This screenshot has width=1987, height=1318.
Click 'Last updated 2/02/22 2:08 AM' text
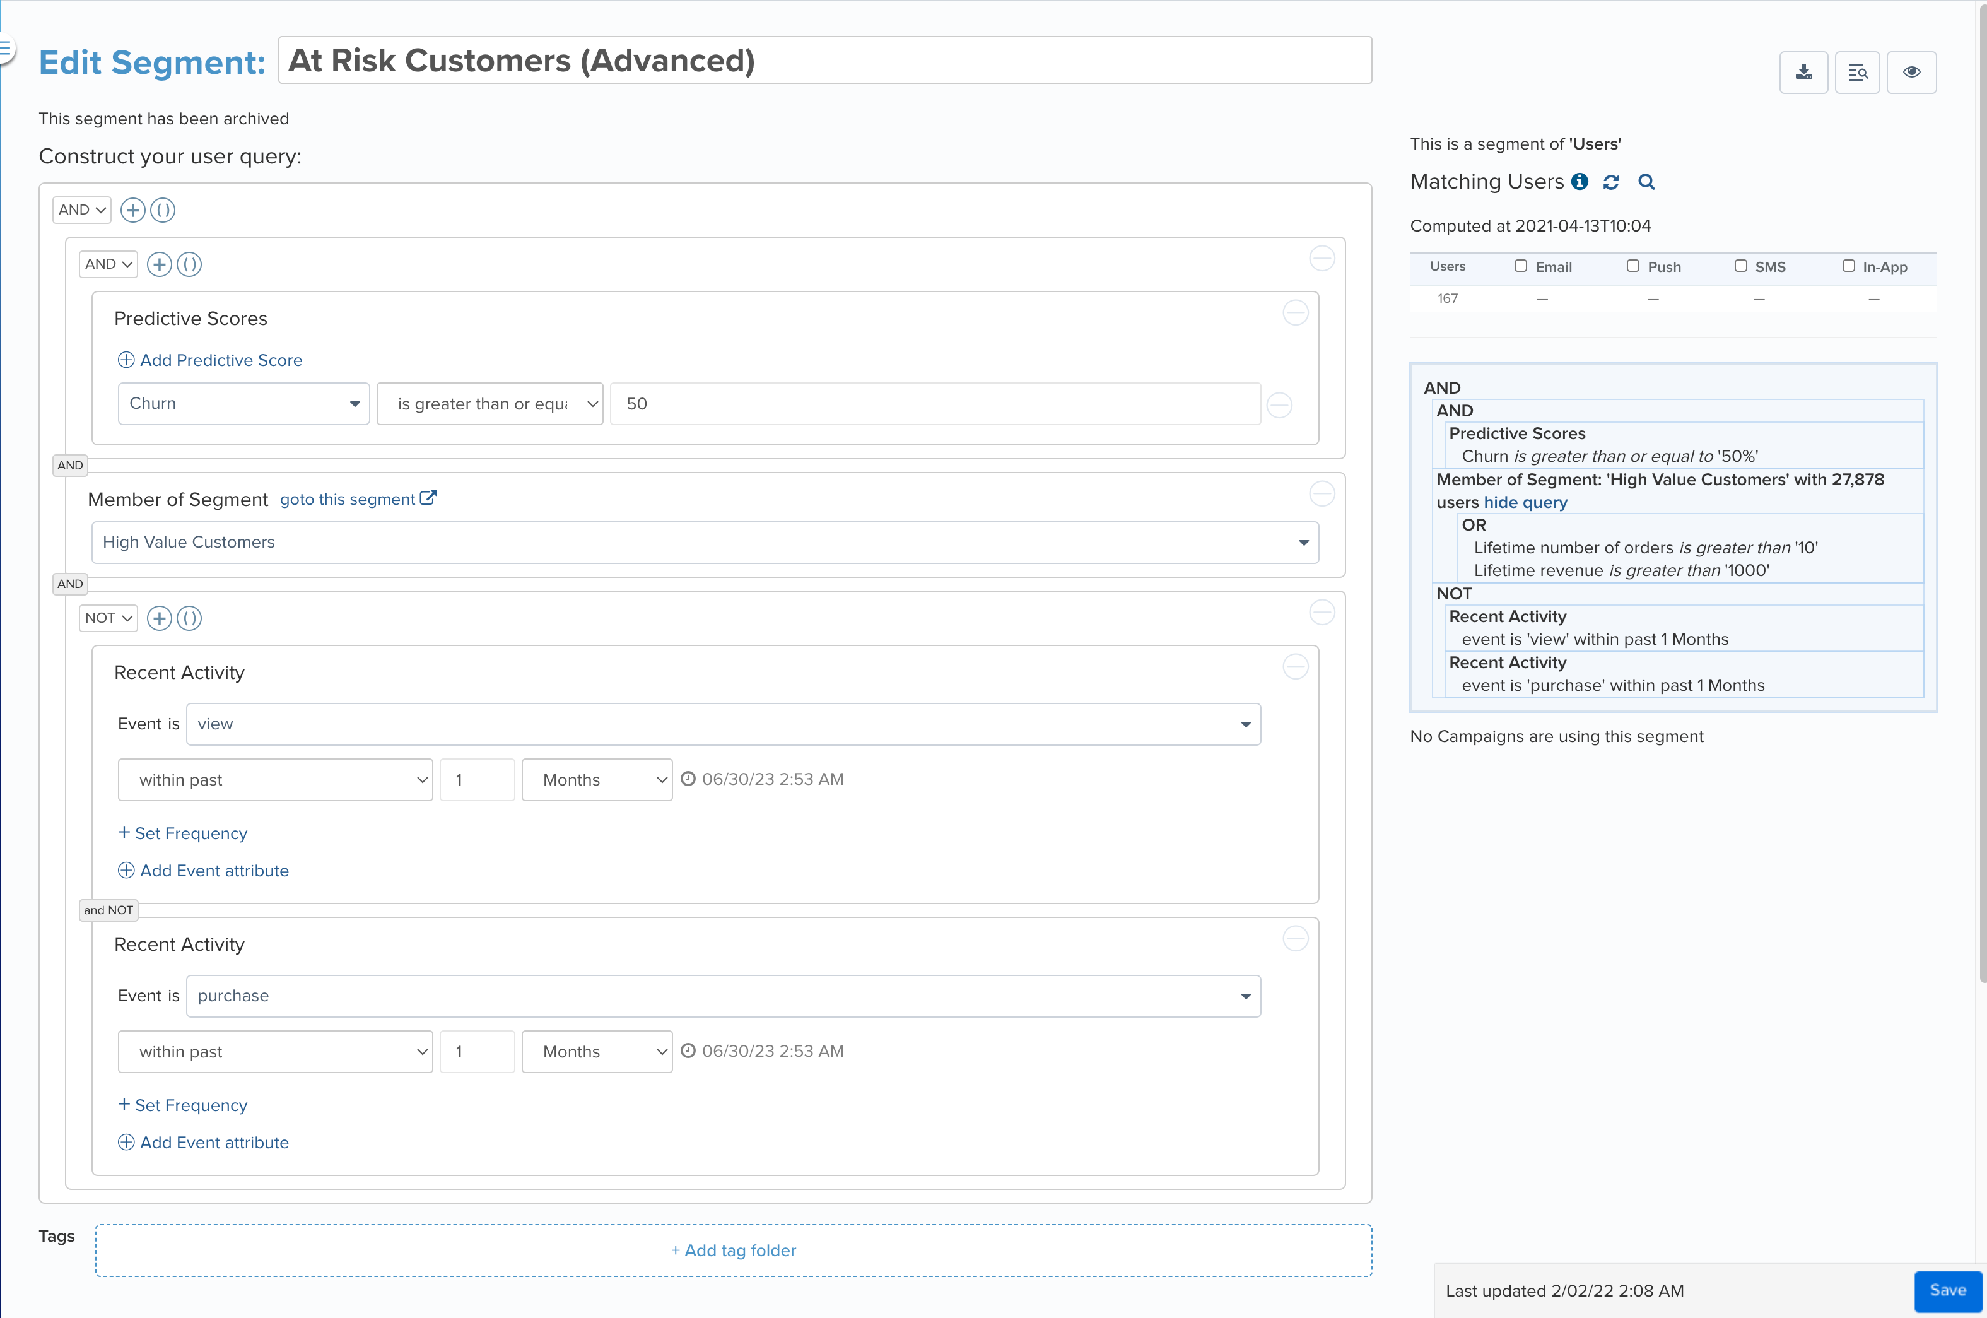click(1564, 1291)
